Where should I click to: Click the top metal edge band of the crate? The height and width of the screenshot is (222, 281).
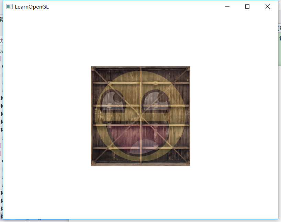click(x=140, y=68)
